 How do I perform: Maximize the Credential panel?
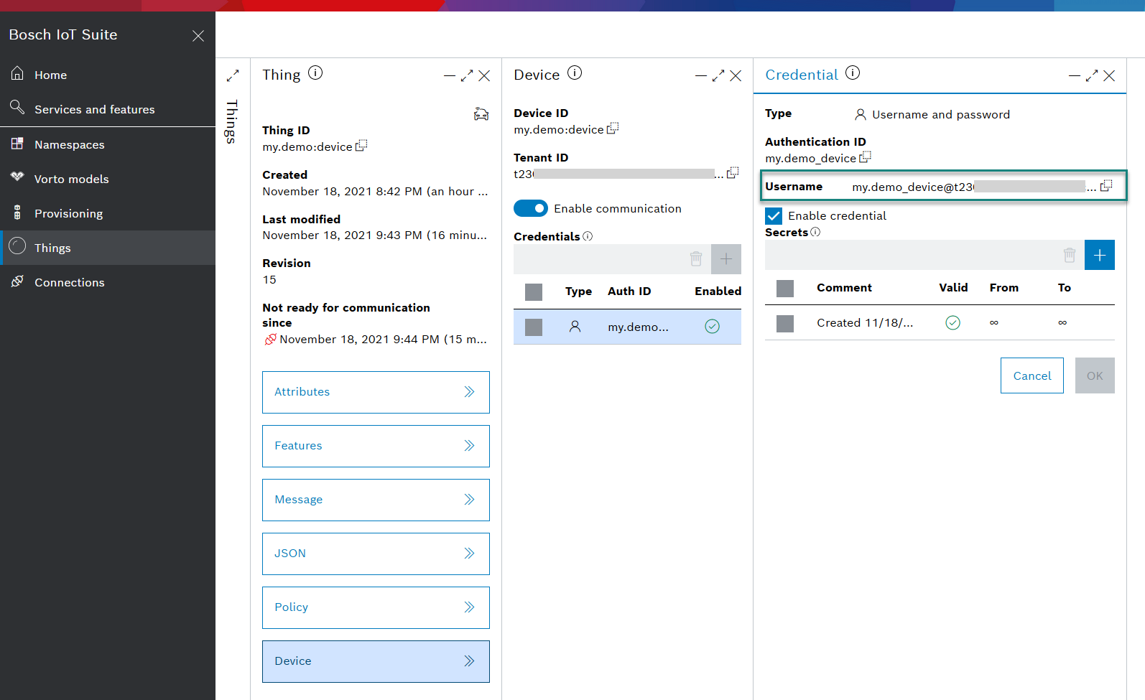[1092, 75]
